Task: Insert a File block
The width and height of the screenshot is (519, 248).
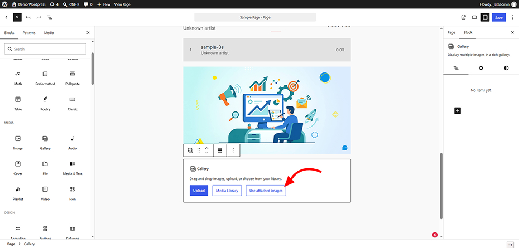Action: pyautogui.click(x=45, y=168)
